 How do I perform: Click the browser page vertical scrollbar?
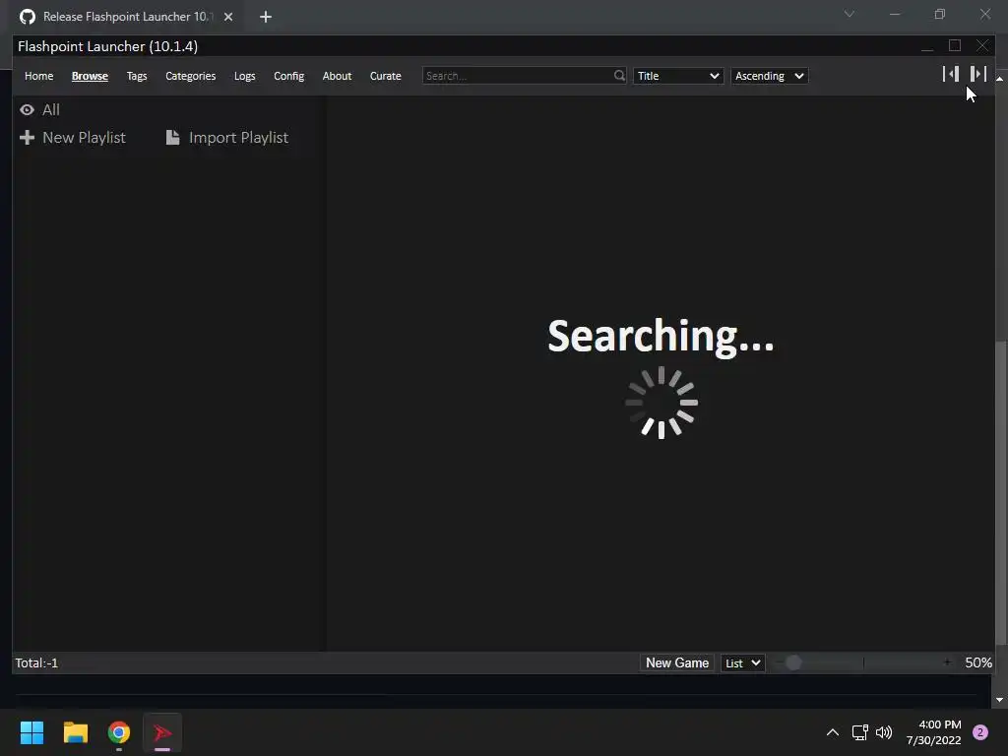1000,492
